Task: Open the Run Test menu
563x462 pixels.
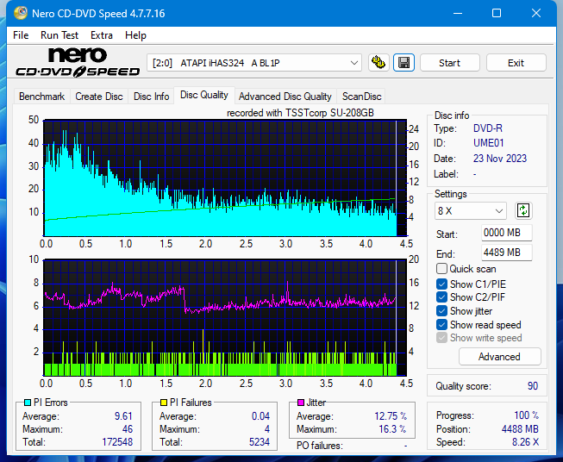Action: tap(59, 35)
